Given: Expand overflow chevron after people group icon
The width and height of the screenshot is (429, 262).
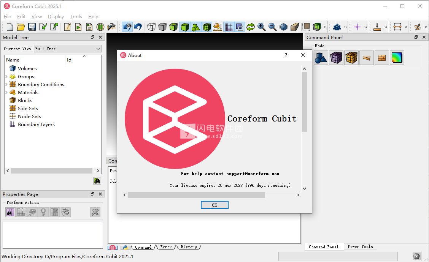Looking at the screenshot, I should [346, 27].
